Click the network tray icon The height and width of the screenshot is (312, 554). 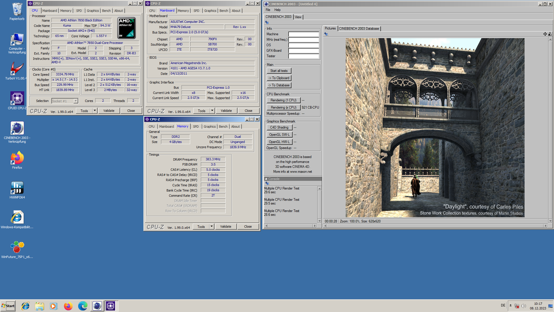(517, 306)
